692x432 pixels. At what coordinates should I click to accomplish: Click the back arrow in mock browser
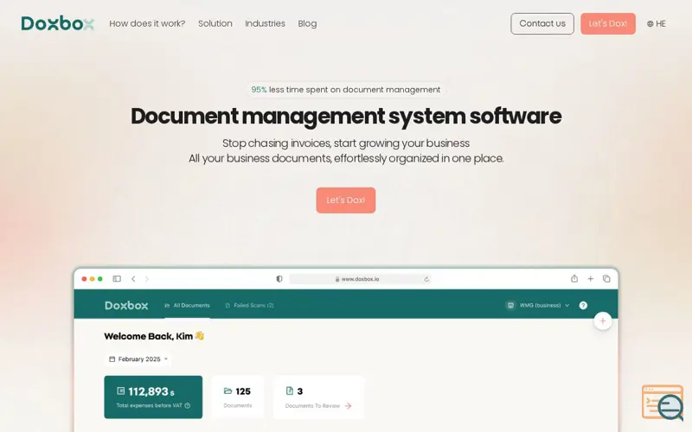[x=133, y=278]
